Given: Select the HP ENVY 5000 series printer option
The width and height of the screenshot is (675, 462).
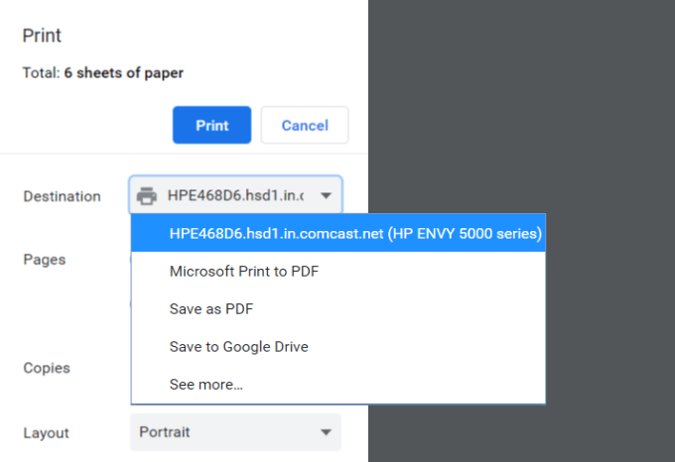Looking at the screenshot, I should (337, 234).
